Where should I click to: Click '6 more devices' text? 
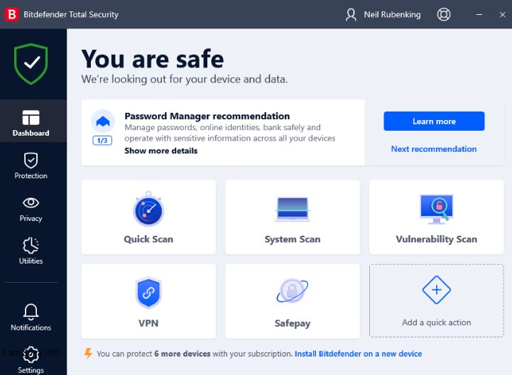point(183,354)
